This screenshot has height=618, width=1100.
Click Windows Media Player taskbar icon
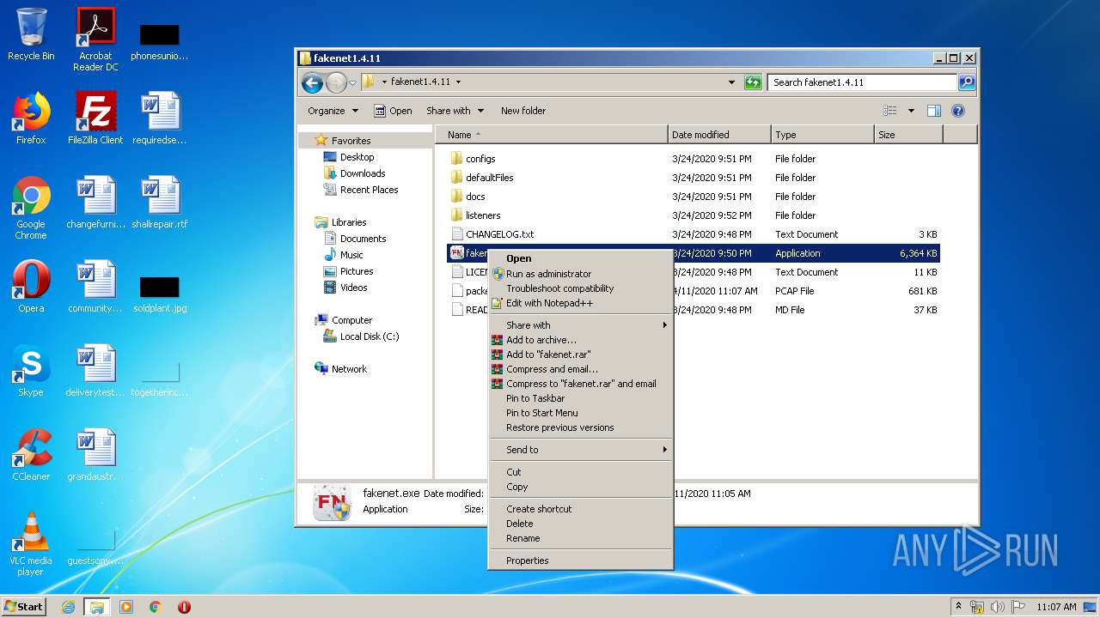pyautogui.click(x=126, y=607)
